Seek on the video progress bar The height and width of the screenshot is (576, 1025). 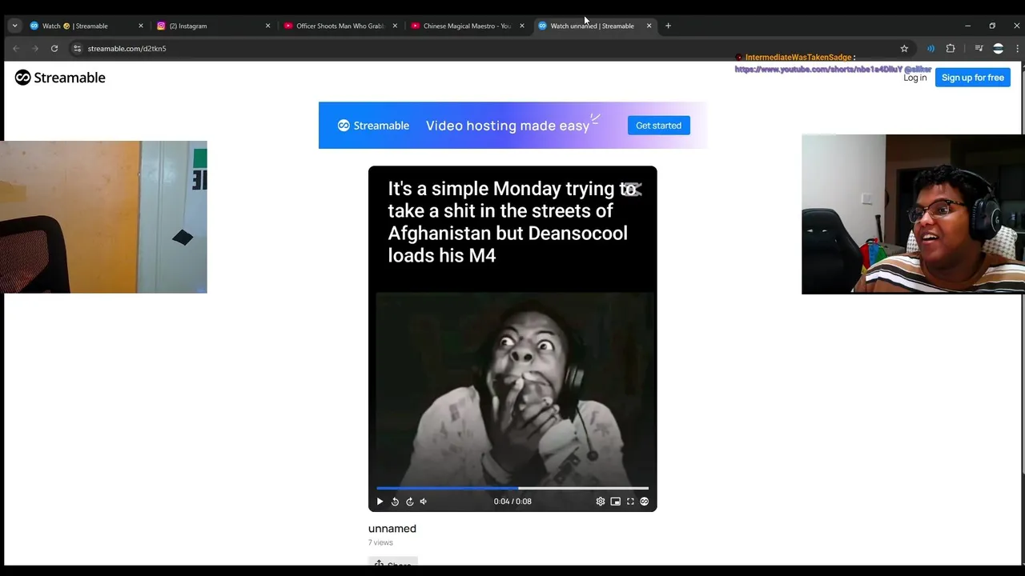pos(512,488)
